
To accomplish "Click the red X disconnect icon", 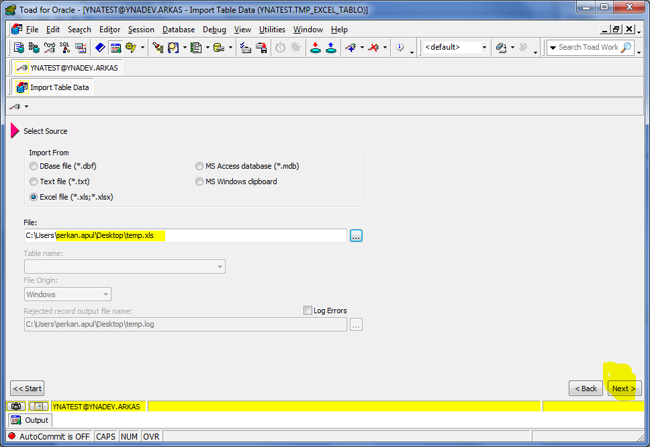I will (x=373, y=48).
